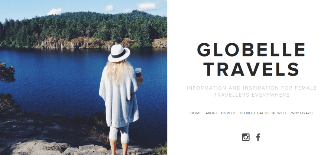Click the coffee cup held by the woman
The width and height of the screenshot is (334, 155).
138,72
